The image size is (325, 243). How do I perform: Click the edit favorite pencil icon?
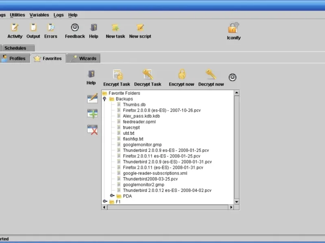[x=93, y=98]
